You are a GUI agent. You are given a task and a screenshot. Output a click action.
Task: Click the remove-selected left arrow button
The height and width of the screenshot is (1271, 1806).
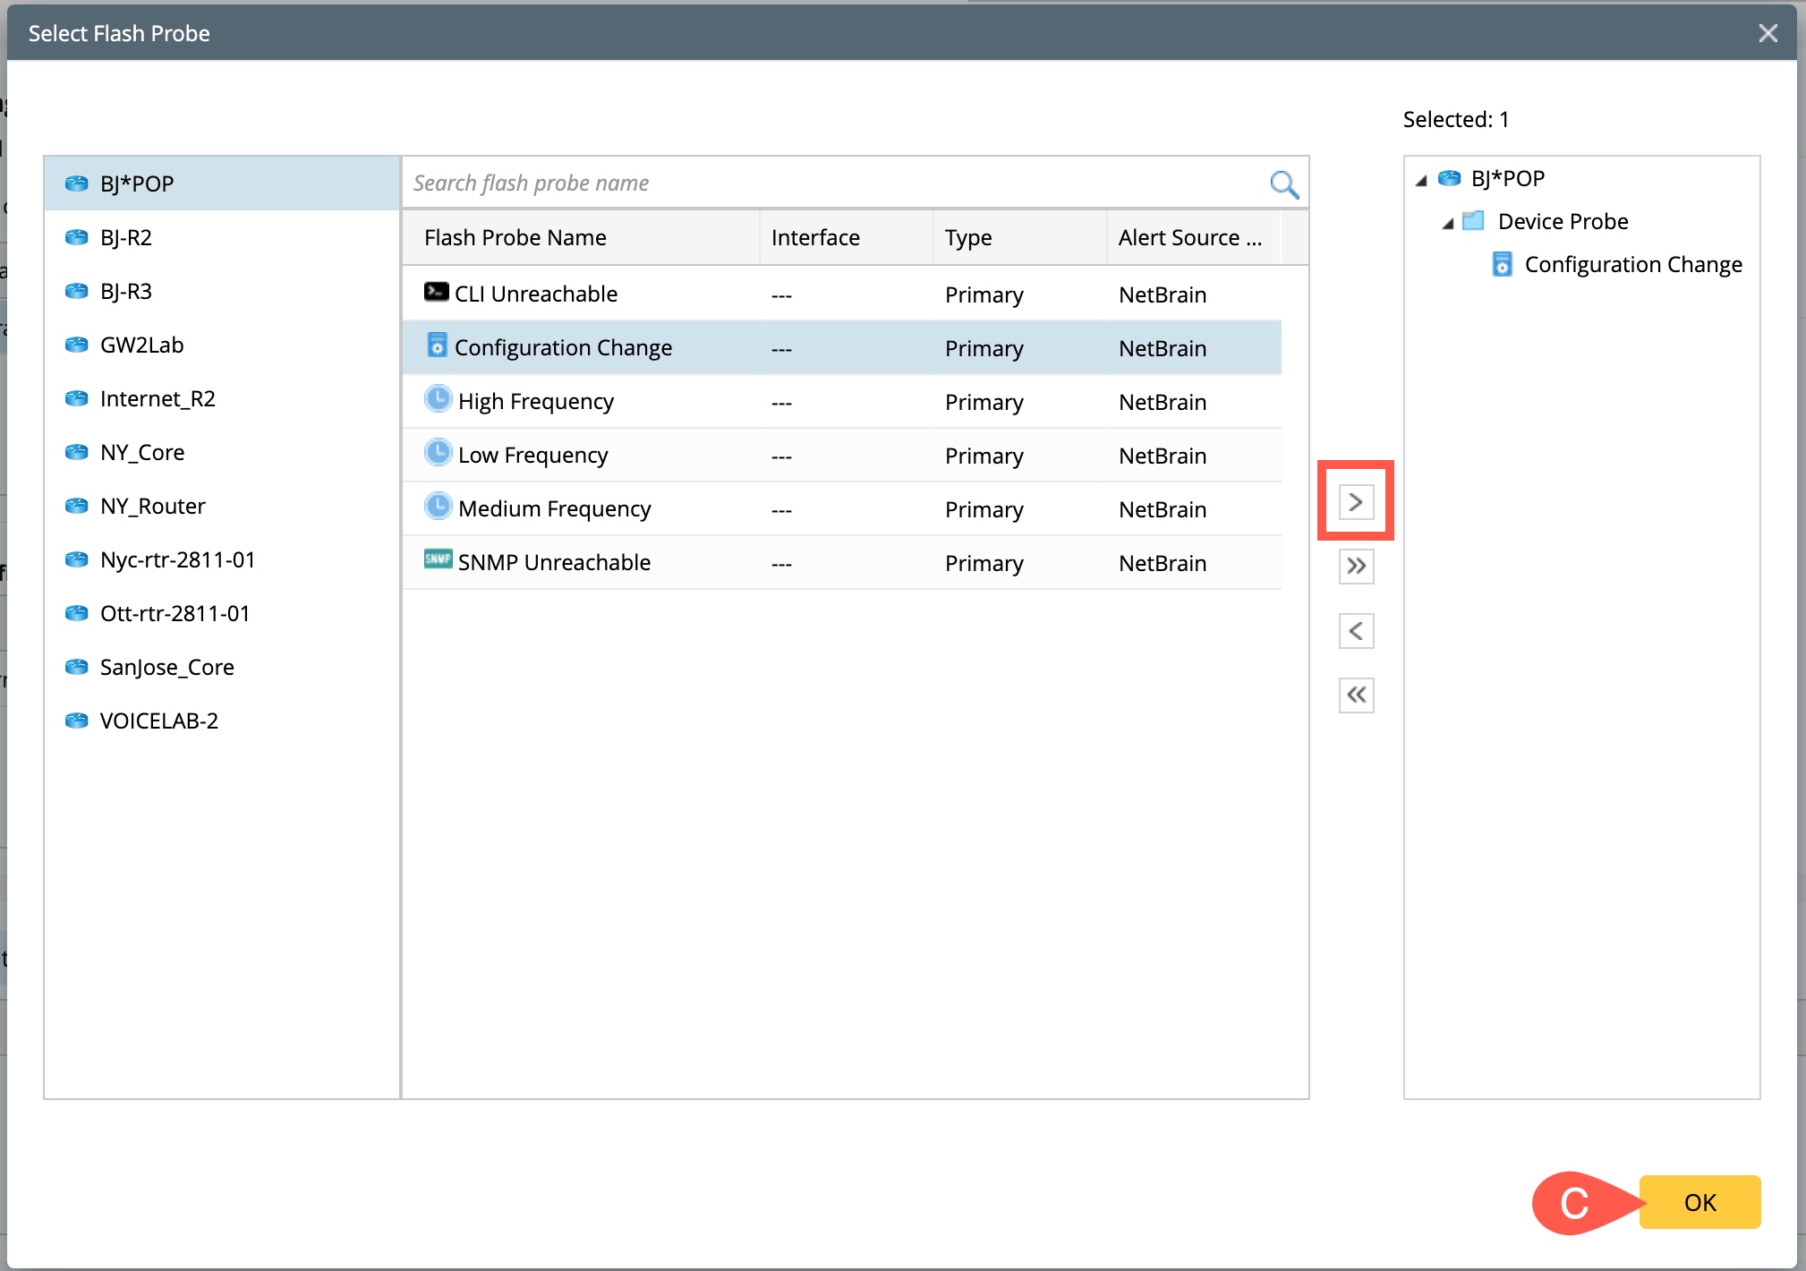point(1356,631)
